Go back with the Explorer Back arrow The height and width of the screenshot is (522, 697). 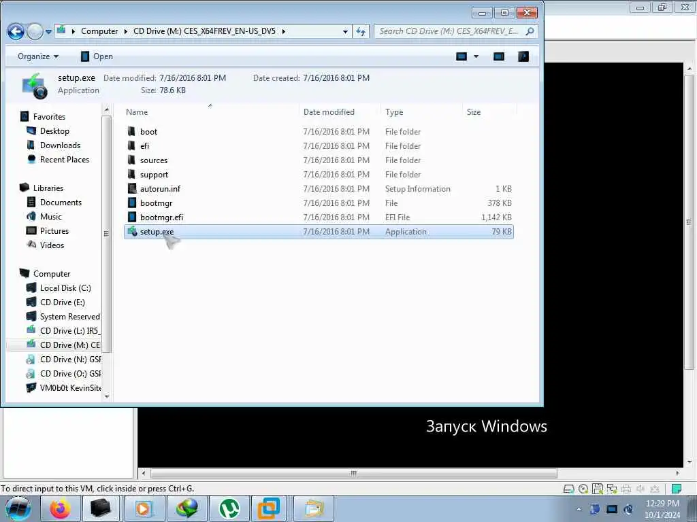[16, 31]
